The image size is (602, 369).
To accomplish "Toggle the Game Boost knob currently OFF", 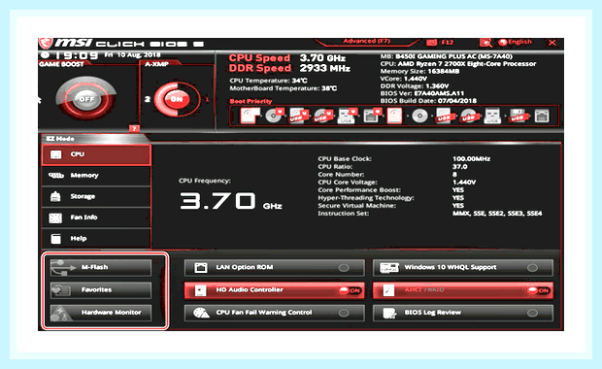I will [86, 99].
